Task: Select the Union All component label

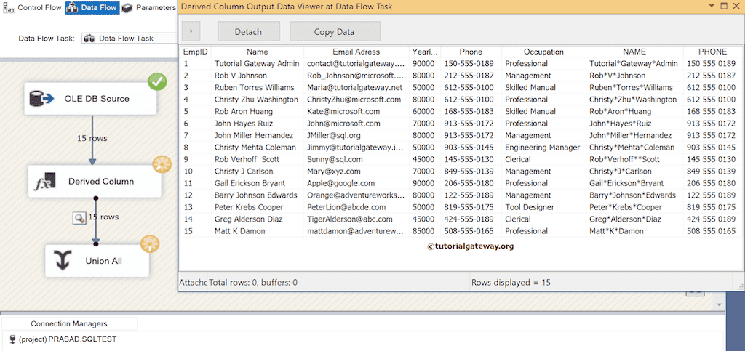Action: (x=103, y=261)
